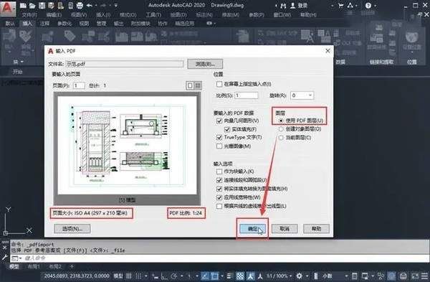430x282 pixels.
Task: Click the Undo arrow icon
Action: [x=90, y=5]
